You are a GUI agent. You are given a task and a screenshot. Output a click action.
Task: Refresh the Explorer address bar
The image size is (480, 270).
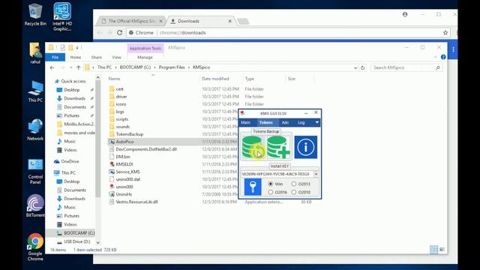(363, 67)
